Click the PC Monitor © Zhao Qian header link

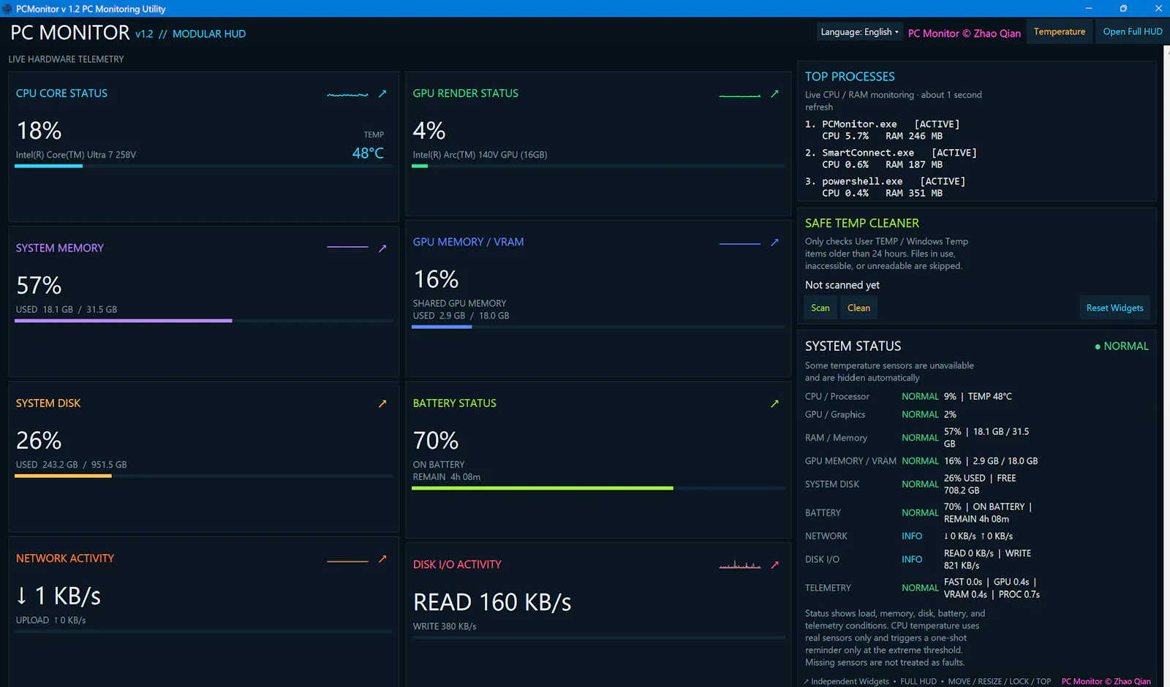[x=964, y=34]
